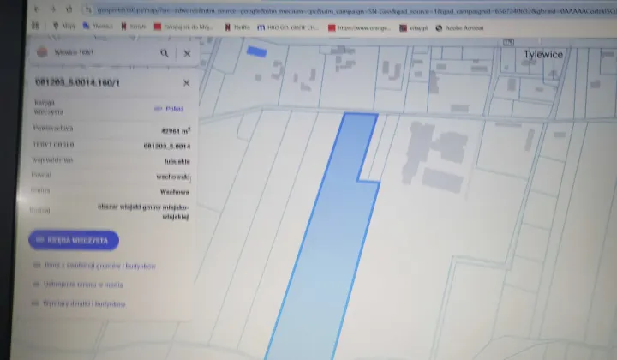Clear the search with the X icon
Screen dimensions: 617x360
[187, 53]
